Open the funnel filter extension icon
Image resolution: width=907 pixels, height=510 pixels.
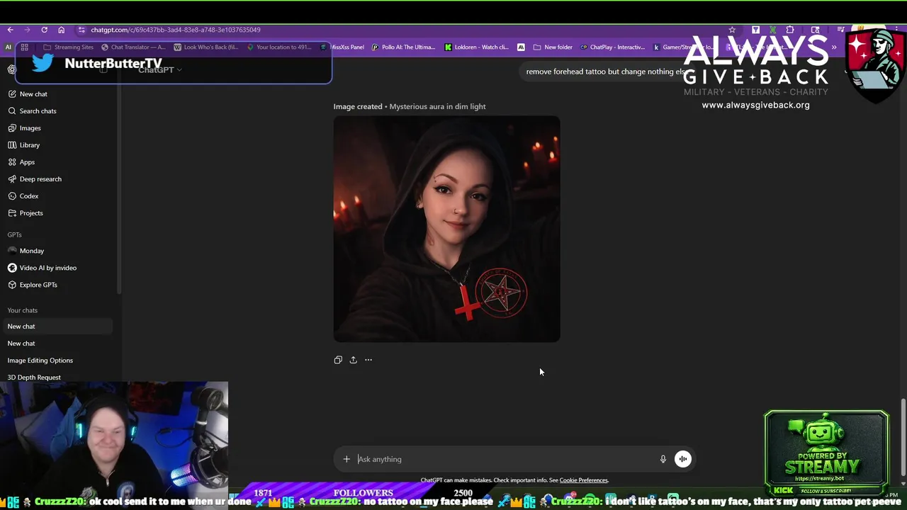coord(755,30)
